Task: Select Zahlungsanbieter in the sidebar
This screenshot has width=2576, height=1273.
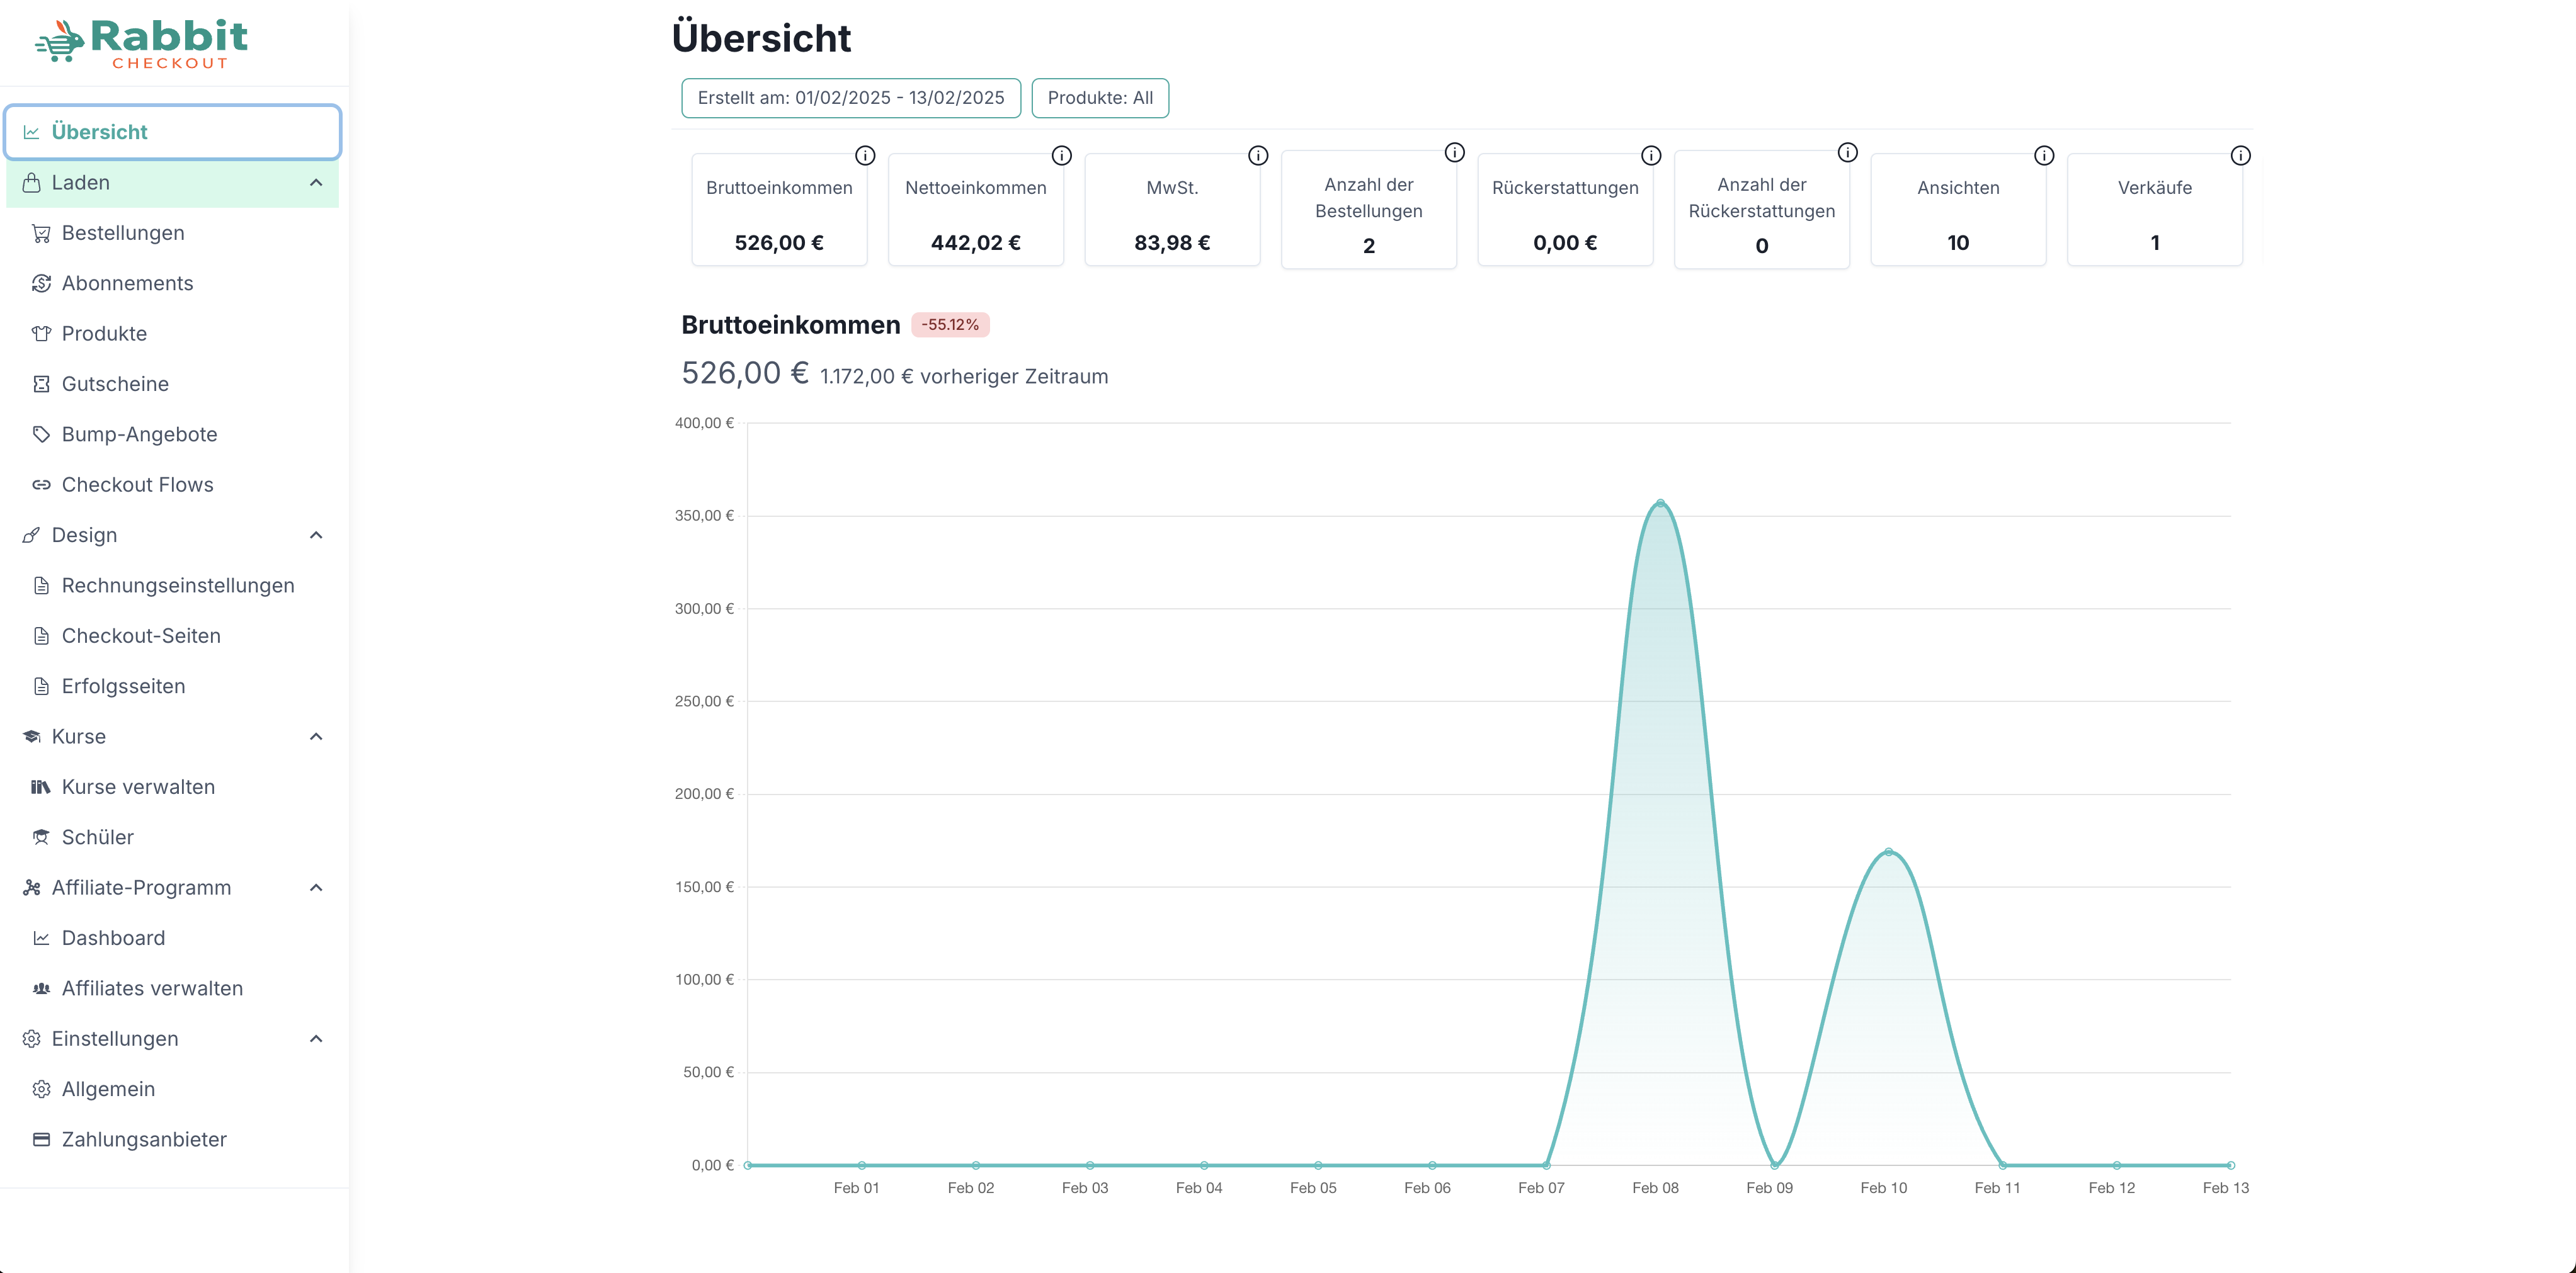Action: [143, 1139]
